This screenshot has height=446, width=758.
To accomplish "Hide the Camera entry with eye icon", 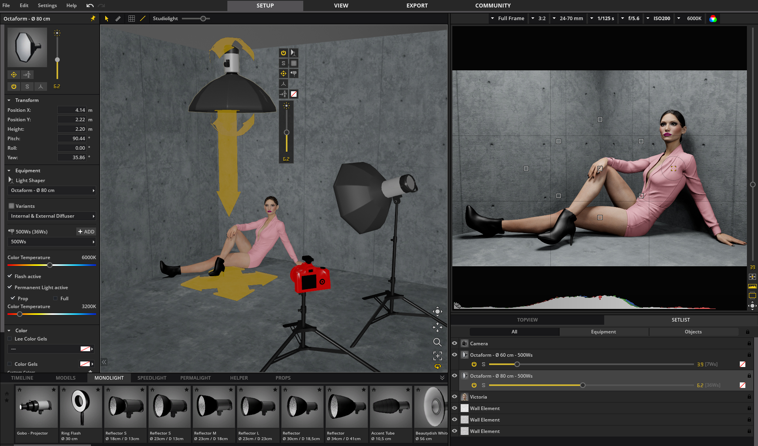I will pyautogui.click(x=455, y=343).
